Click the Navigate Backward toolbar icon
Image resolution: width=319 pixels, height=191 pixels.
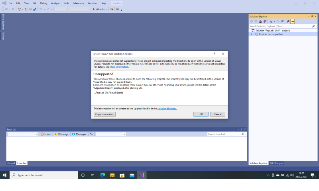pyautogui.click(x=6, y=9)
